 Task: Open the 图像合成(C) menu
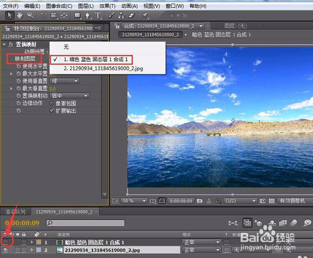(59, 6)
